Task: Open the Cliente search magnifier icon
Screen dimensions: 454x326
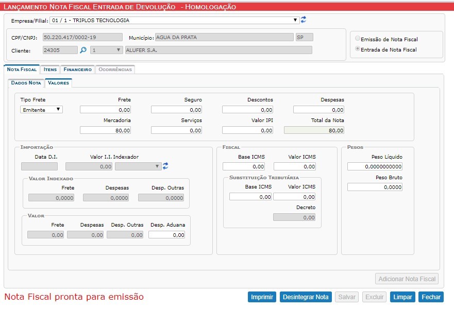Action: [x=83, y=50]
